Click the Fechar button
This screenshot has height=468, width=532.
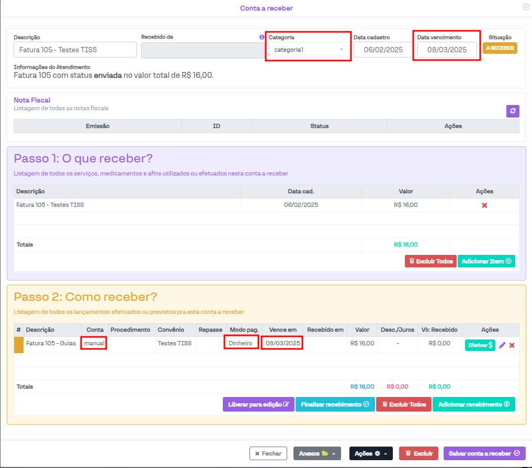[x=268, y=453]
